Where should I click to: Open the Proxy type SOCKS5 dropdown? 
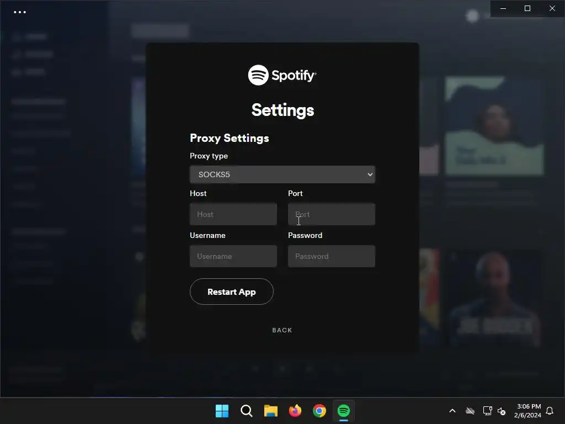pyautogui.click(x=282, y=174)
